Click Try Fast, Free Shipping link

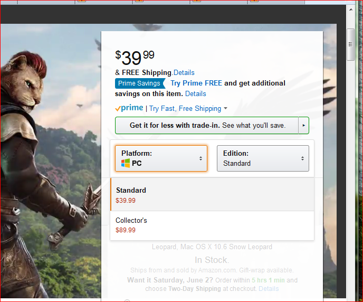185,108
